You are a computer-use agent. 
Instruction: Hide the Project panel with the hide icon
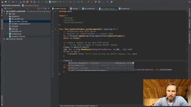click(49, 9)
